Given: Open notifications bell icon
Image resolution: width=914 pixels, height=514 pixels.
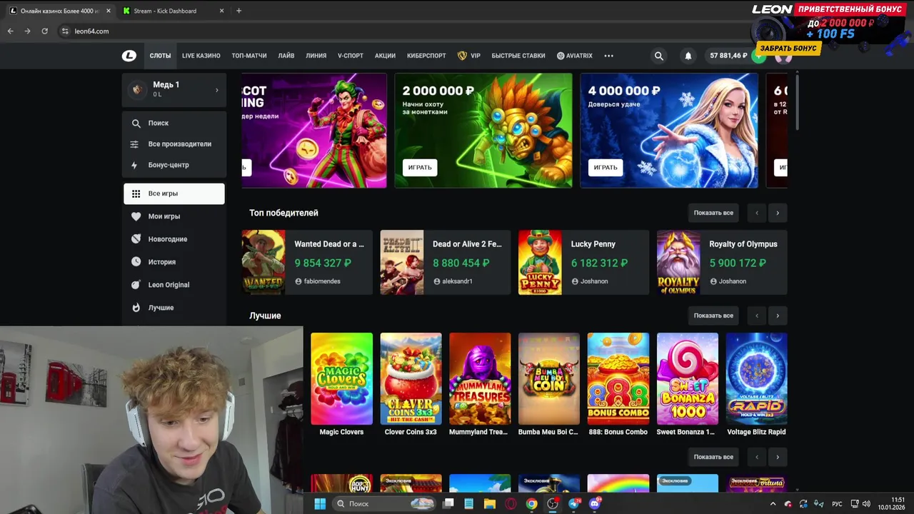Looking at the screenshot, I should tap(688, 56).
